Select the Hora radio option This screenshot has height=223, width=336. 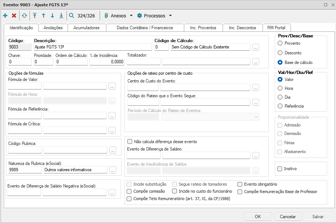pos(280,88)
